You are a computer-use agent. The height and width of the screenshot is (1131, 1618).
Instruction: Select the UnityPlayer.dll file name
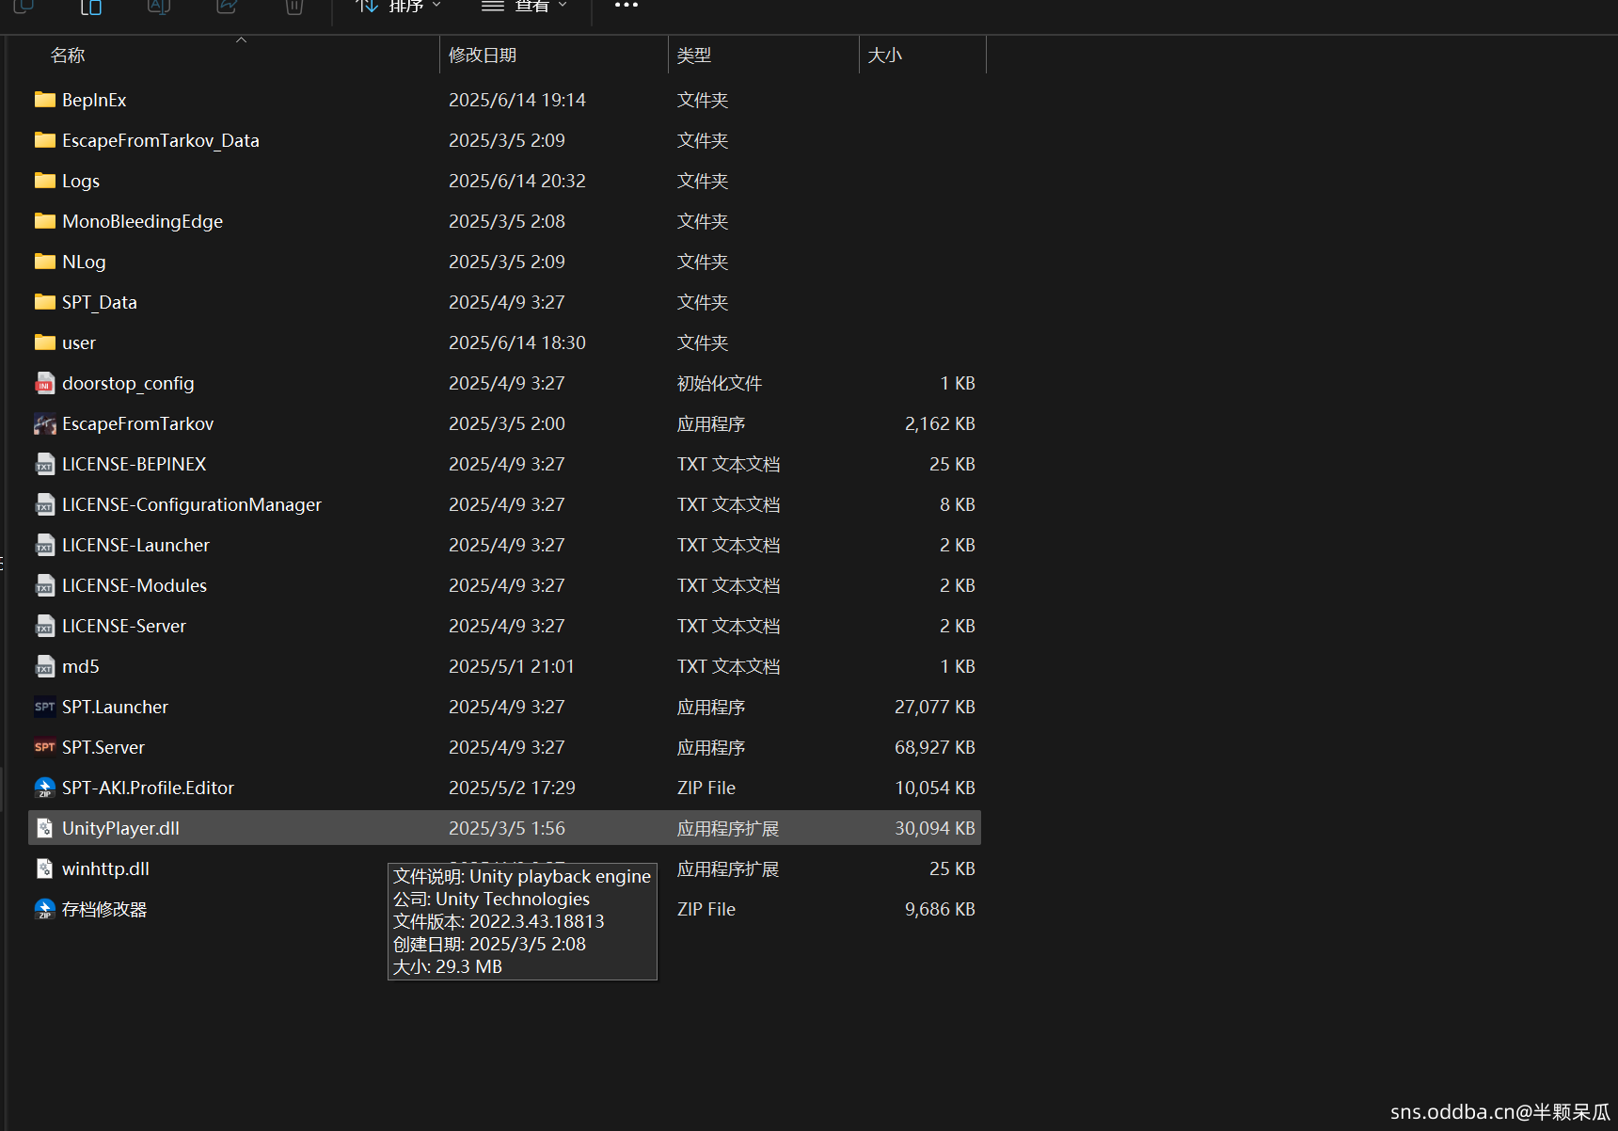[120, 828]
